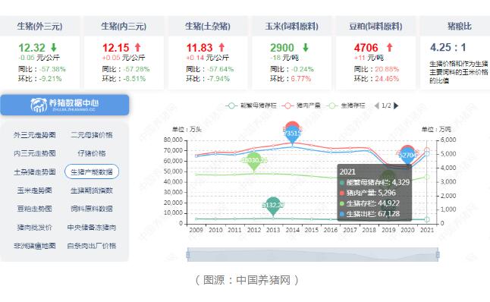This screenshot has width=490, height=302.
Task: Click the 单位：万头 axis unit label
Action: click(x=187, y=130)
